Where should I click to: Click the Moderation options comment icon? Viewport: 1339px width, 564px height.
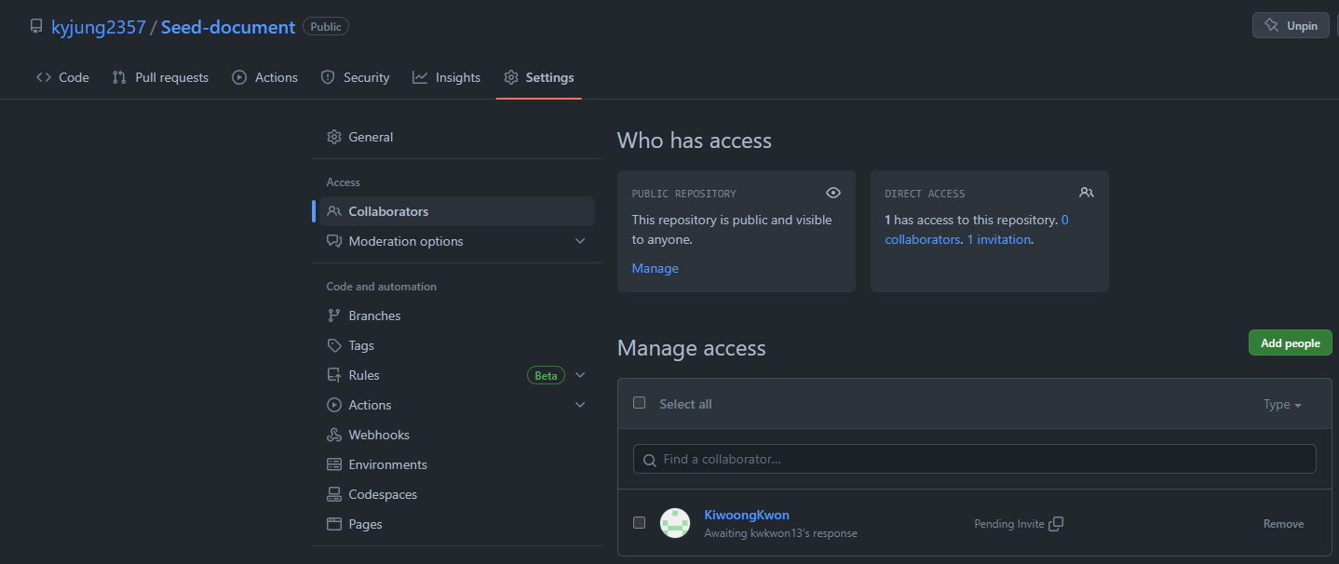click(x=334, y=241)
